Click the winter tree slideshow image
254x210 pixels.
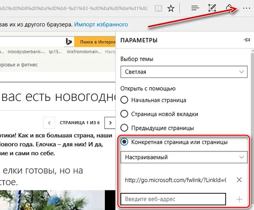tap(52, 200)
